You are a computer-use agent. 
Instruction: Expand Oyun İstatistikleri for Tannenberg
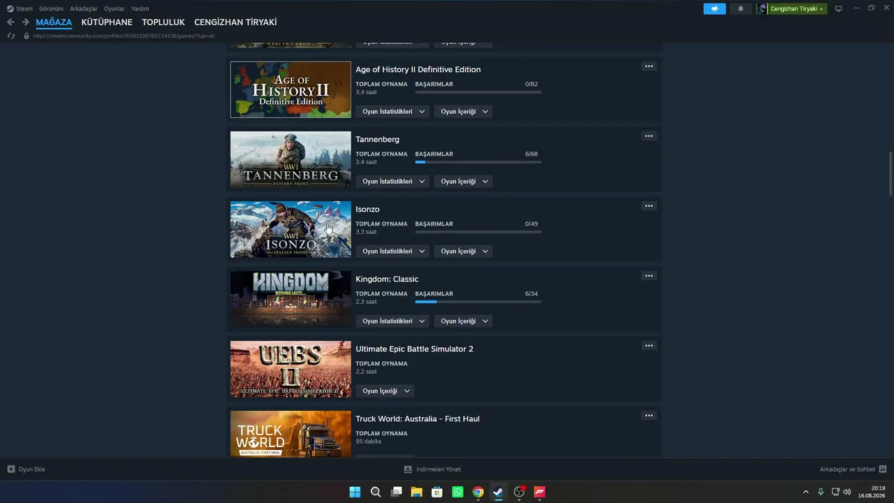[x=393, y=182]
